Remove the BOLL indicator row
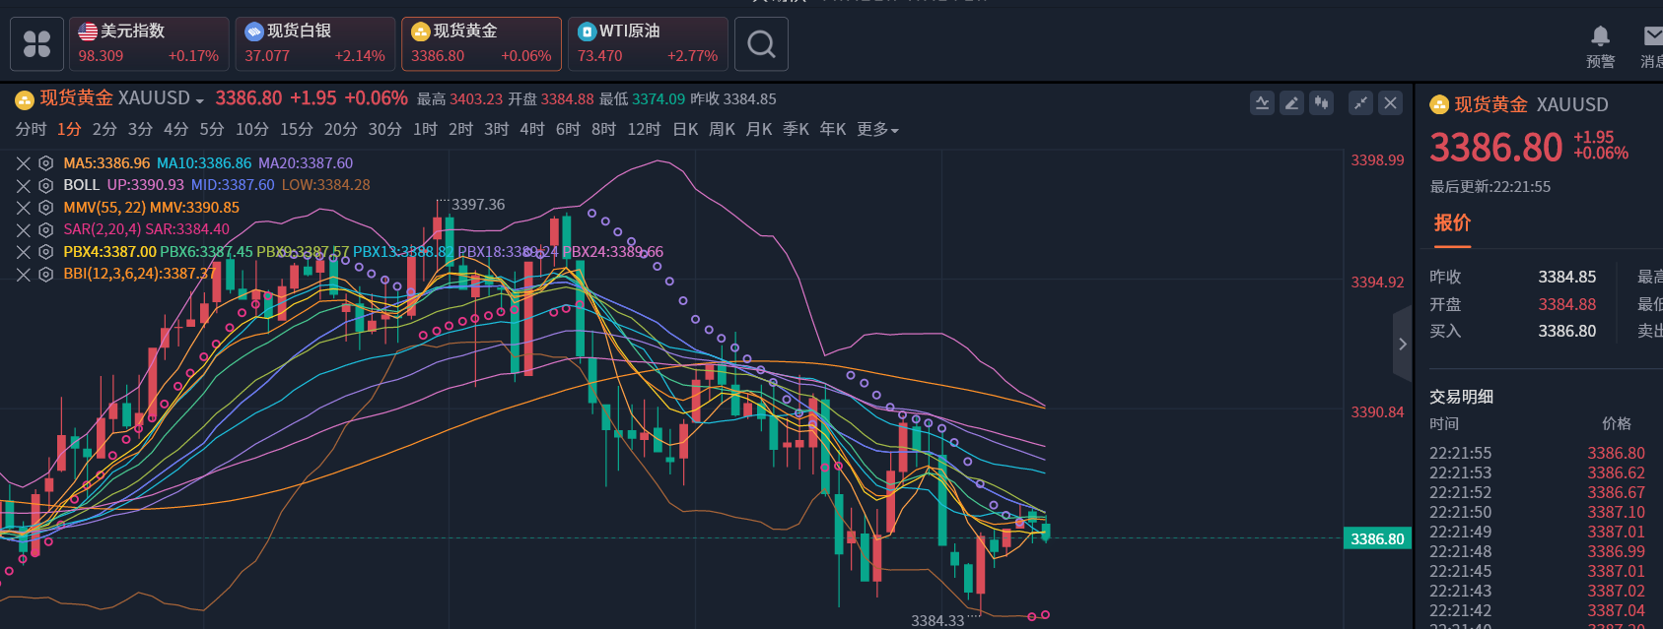The width and height of the screenshot is (1663, 629). 24,185
